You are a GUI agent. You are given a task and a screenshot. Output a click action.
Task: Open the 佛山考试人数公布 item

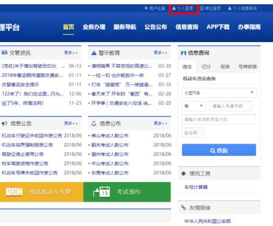110,136
